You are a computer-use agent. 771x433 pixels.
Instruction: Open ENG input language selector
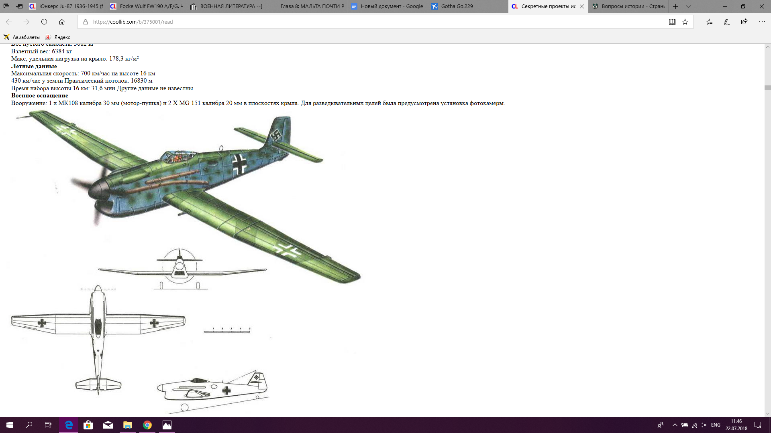point(716,425)
